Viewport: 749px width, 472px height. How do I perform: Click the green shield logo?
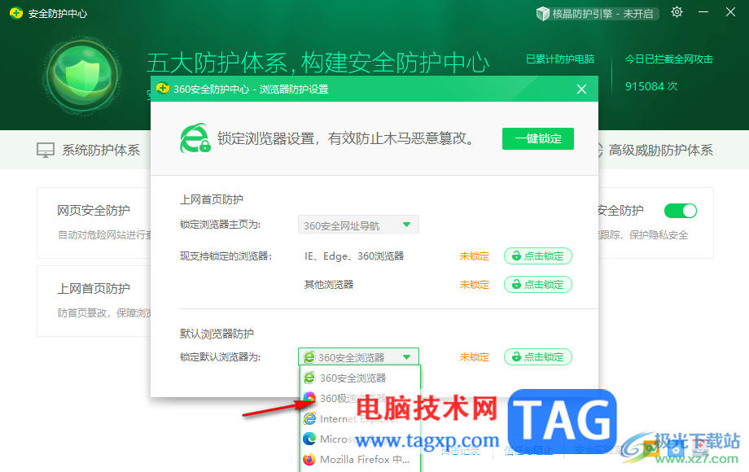click(82, 76)
